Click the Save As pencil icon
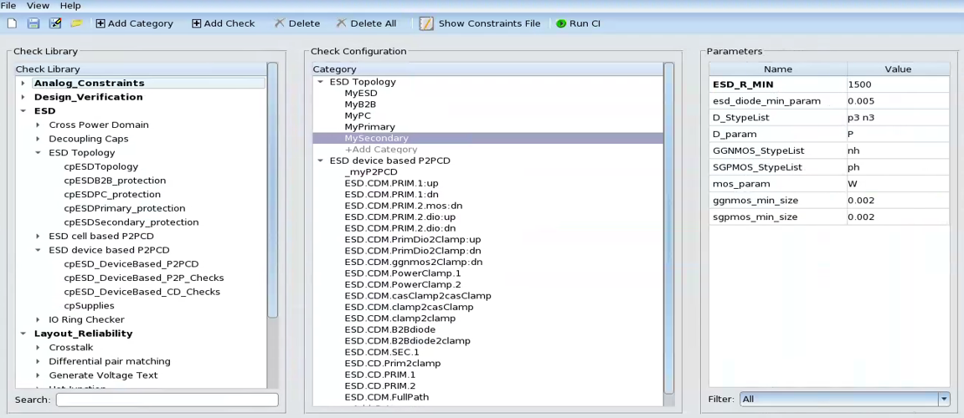 point(55,23)
